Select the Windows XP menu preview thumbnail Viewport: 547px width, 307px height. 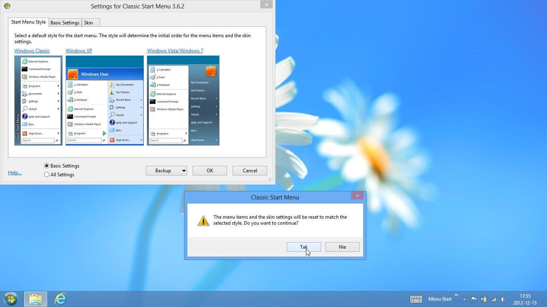pos(105,100)
